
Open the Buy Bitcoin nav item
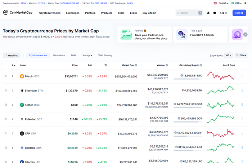pos(149,13)
